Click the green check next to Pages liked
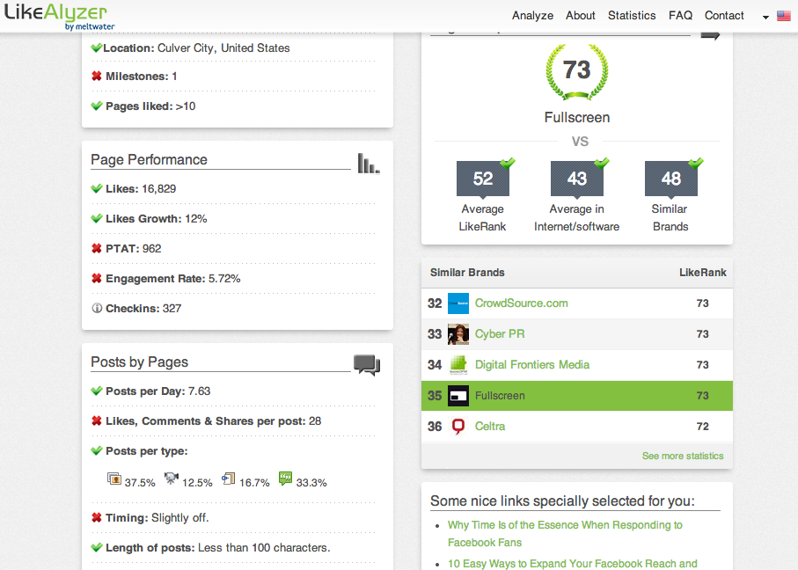Screen dimensions: 798x570 pyautogui.click(x=96, y=106)
